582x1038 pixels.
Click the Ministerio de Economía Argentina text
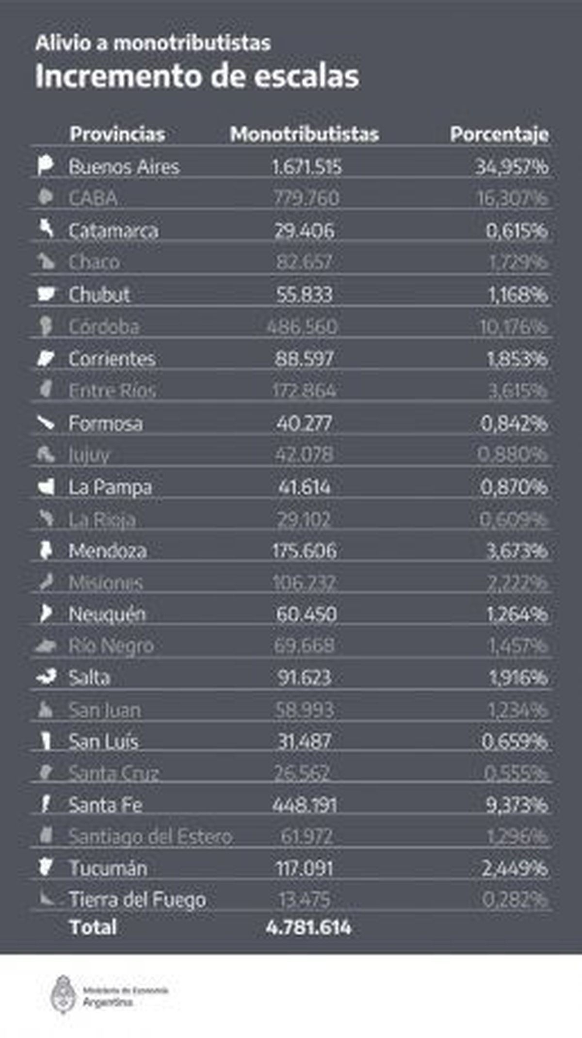[x=126, y=995]
